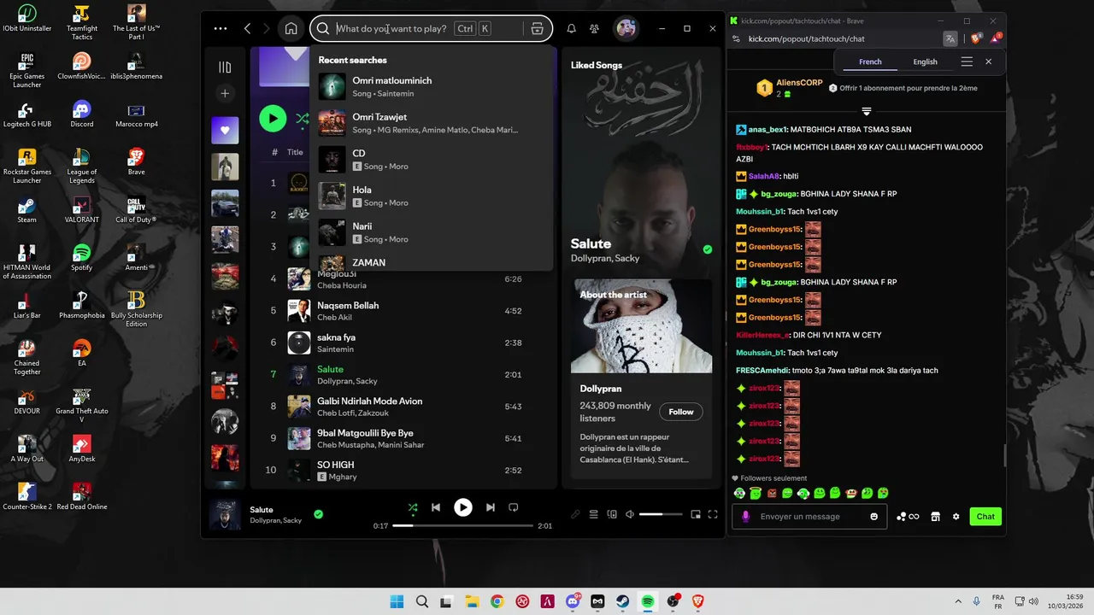This screenshot has height=615, width=1094.
Task: Open the translate popup hamburger menu
Action: pos(967,61)
